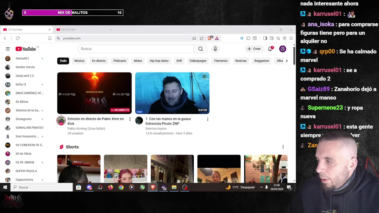Open a new browser tab
The width and height of the screenshot is (379, 213).
pos(111,30)
